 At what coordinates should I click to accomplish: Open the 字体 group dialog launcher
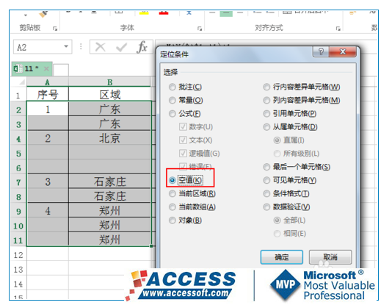pyautogui.click(x=200, y=29)
